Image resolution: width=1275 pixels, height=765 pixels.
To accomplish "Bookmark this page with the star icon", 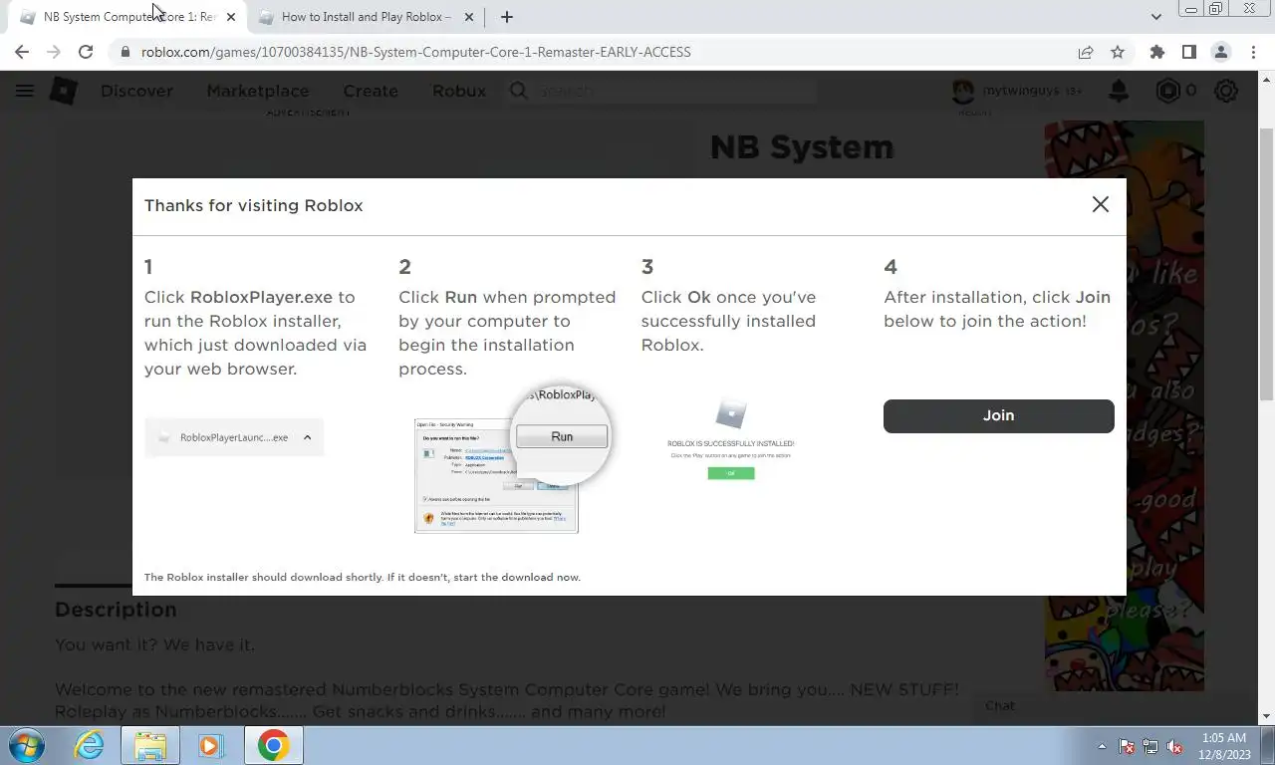I will pyautogui.click(x=1118, y=52).
